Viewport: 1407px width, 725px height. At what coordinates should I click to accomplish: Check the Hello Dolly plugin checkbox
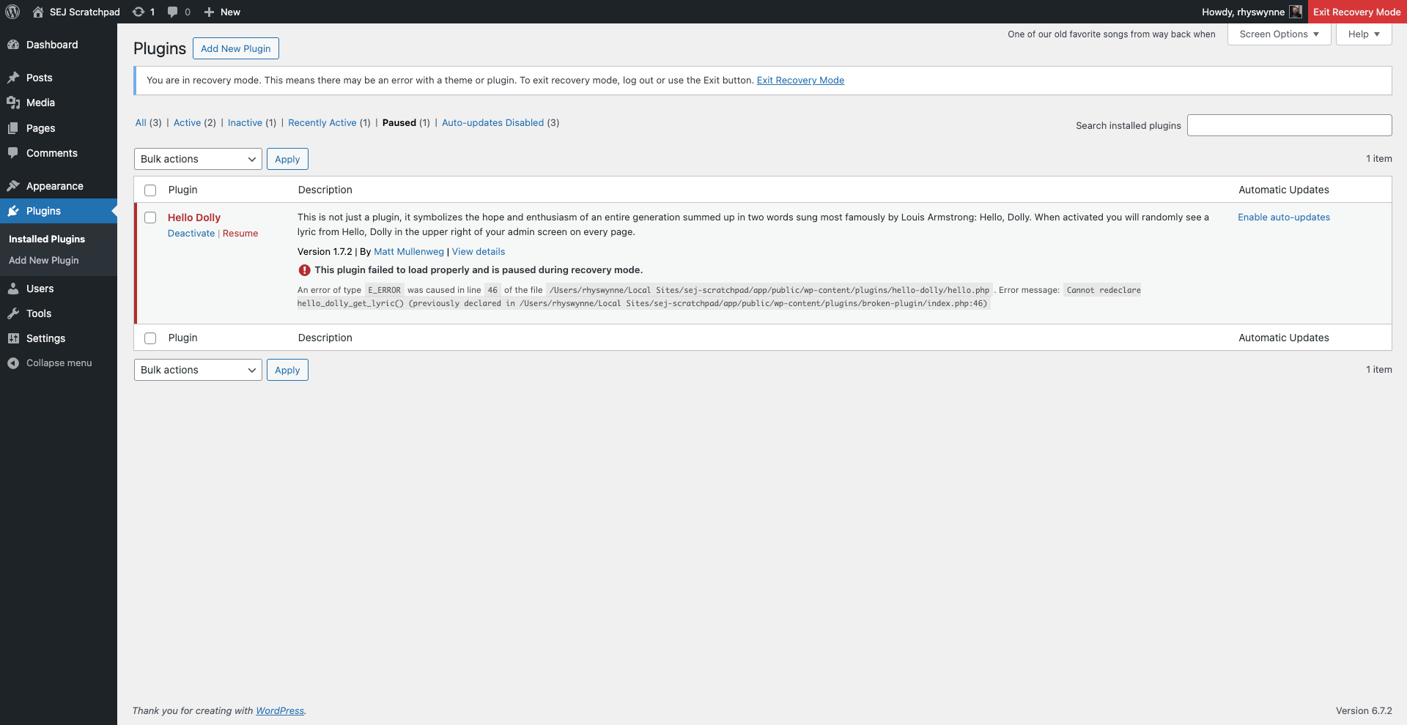tap(150, 218)
